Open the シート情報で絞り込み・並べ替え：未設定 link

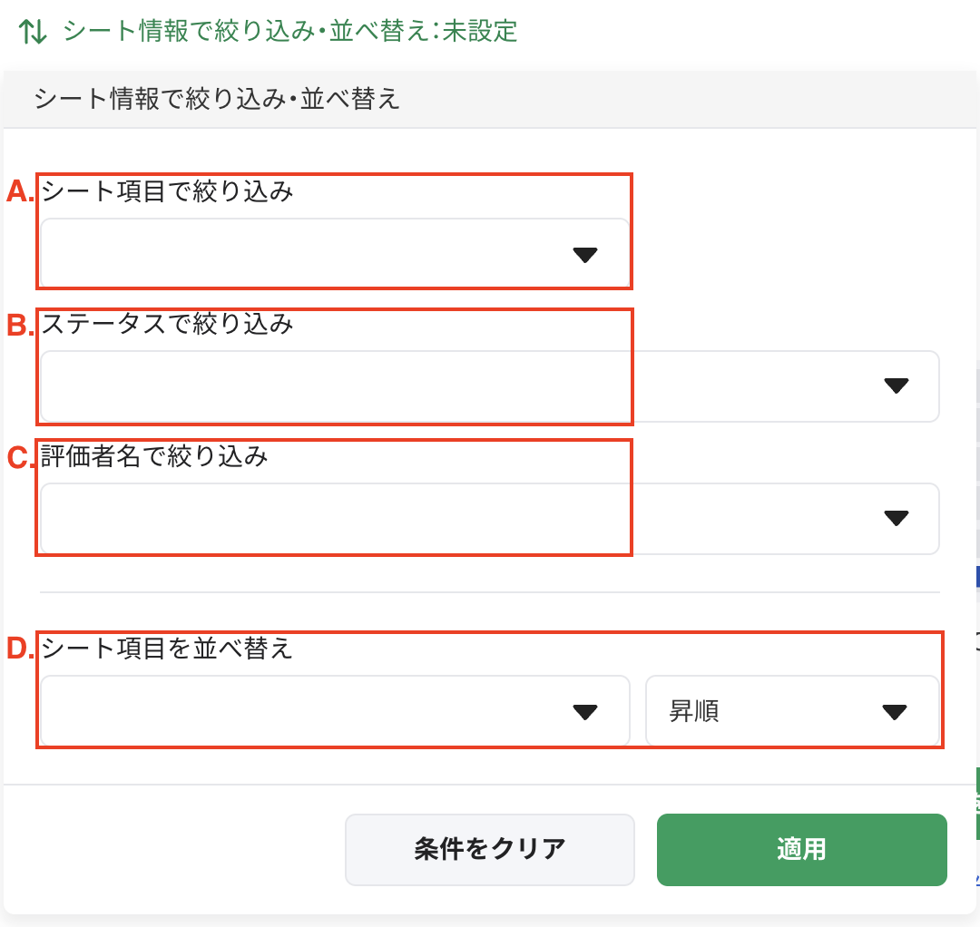[289, 32]
